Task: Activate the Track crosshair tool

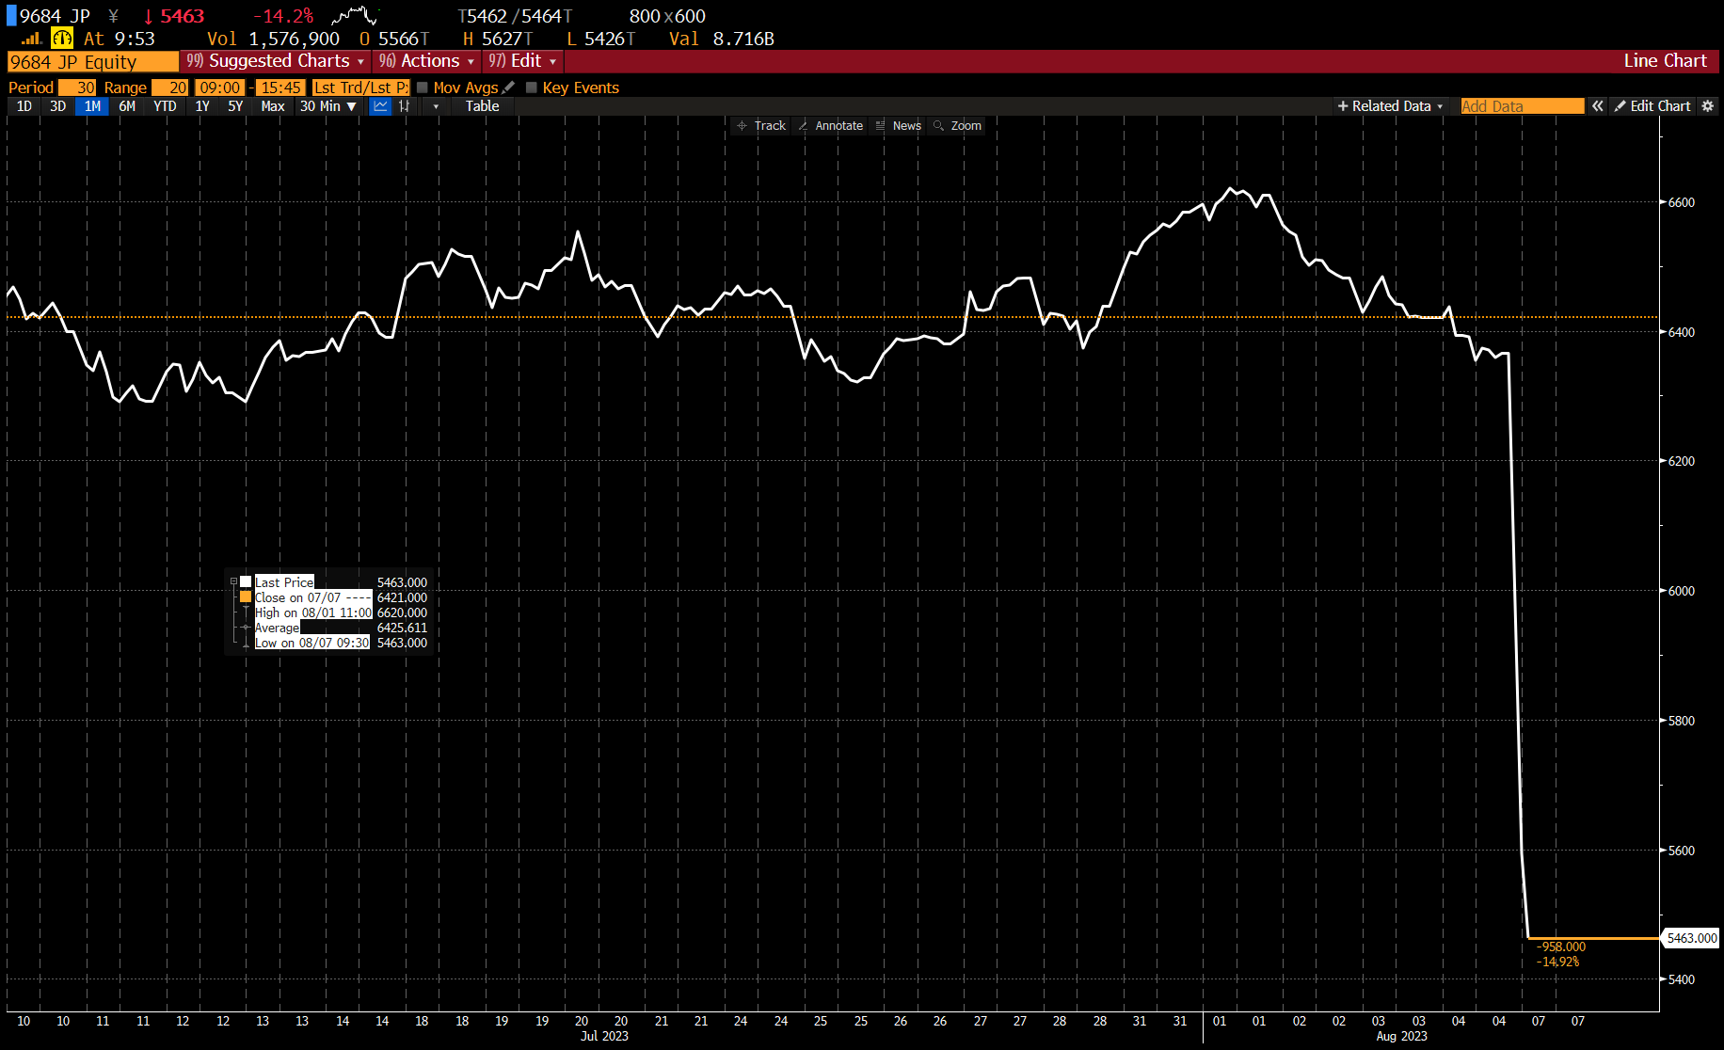Action: pos(761,126)
